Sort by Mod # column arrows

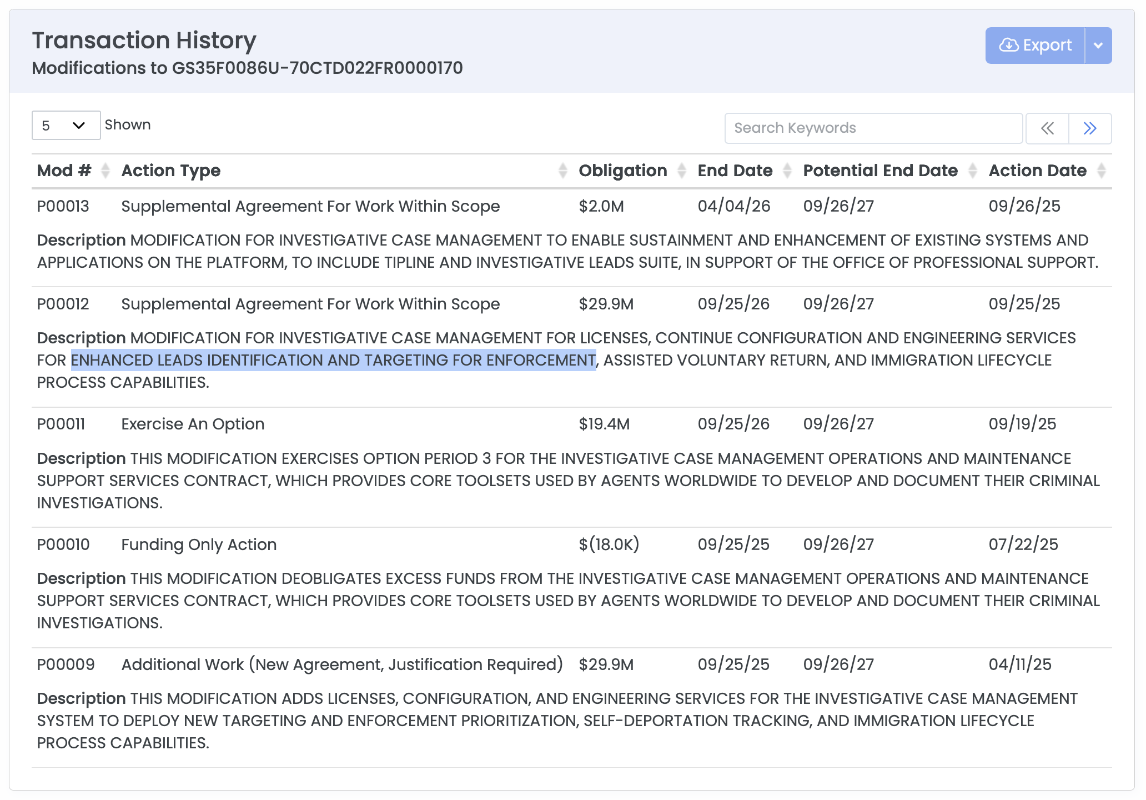pyautogui.click(x=105, y=171)
